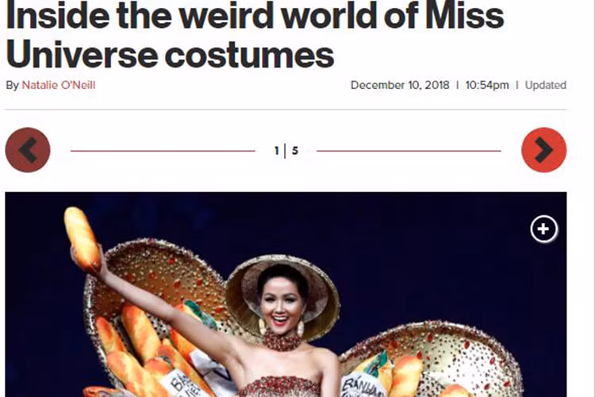
Task: Go to the next slide with red arrow
Action: click(543, 150)
